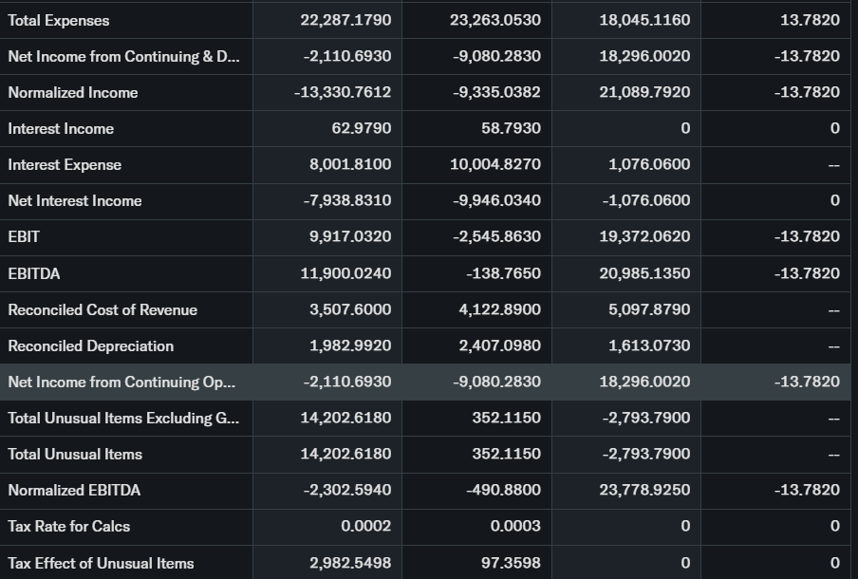
Task: Click the 23,778.9250 Normalized EBITDA cell
Action: [645, 490]
